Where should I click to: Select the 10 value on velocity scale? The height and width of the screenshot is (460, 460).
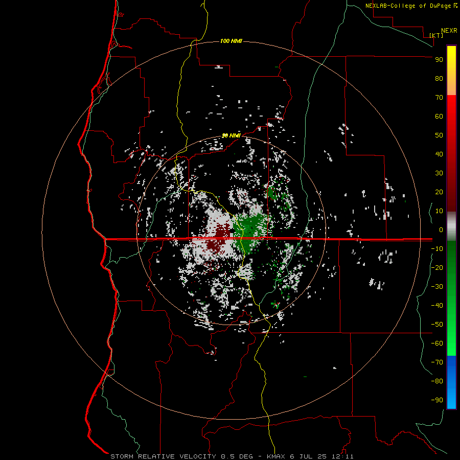439,211
